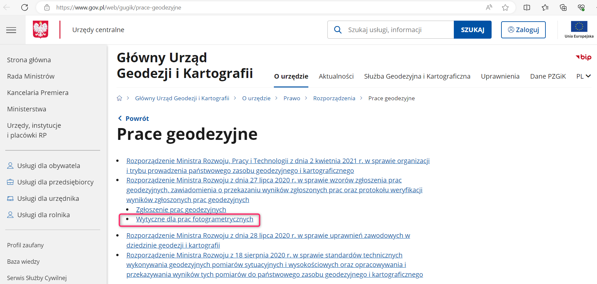Click the bip logo icon
The height and width of the screenshot is (284, 597).
point(584,57)
